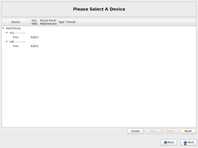Collapse the sda drive disclosure triangle
Screen dimensions: 198x148
[x=6, y=33]
